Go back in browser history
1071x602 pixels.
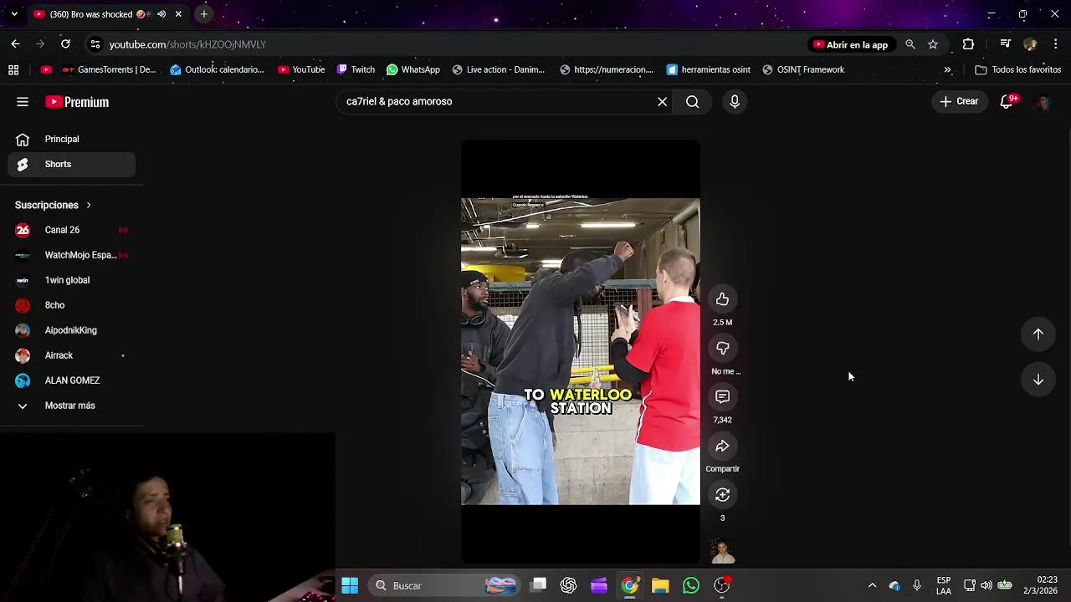(x=15, y=44)
